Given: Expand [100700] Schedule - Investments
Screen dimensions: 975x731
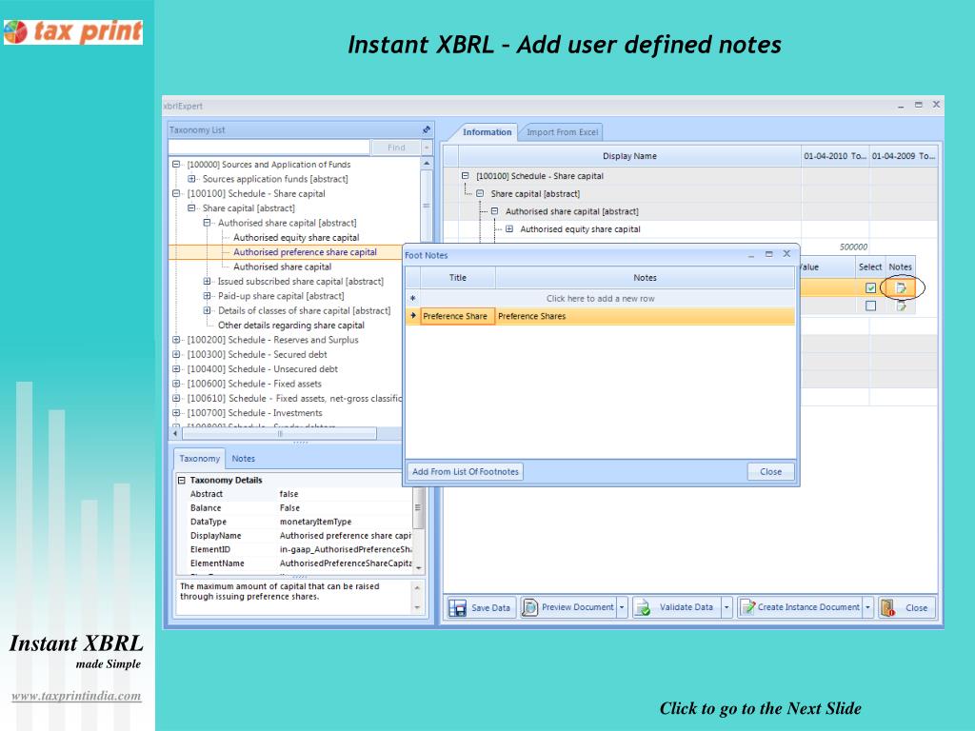Looking at the screenshot, I should 176,413.
